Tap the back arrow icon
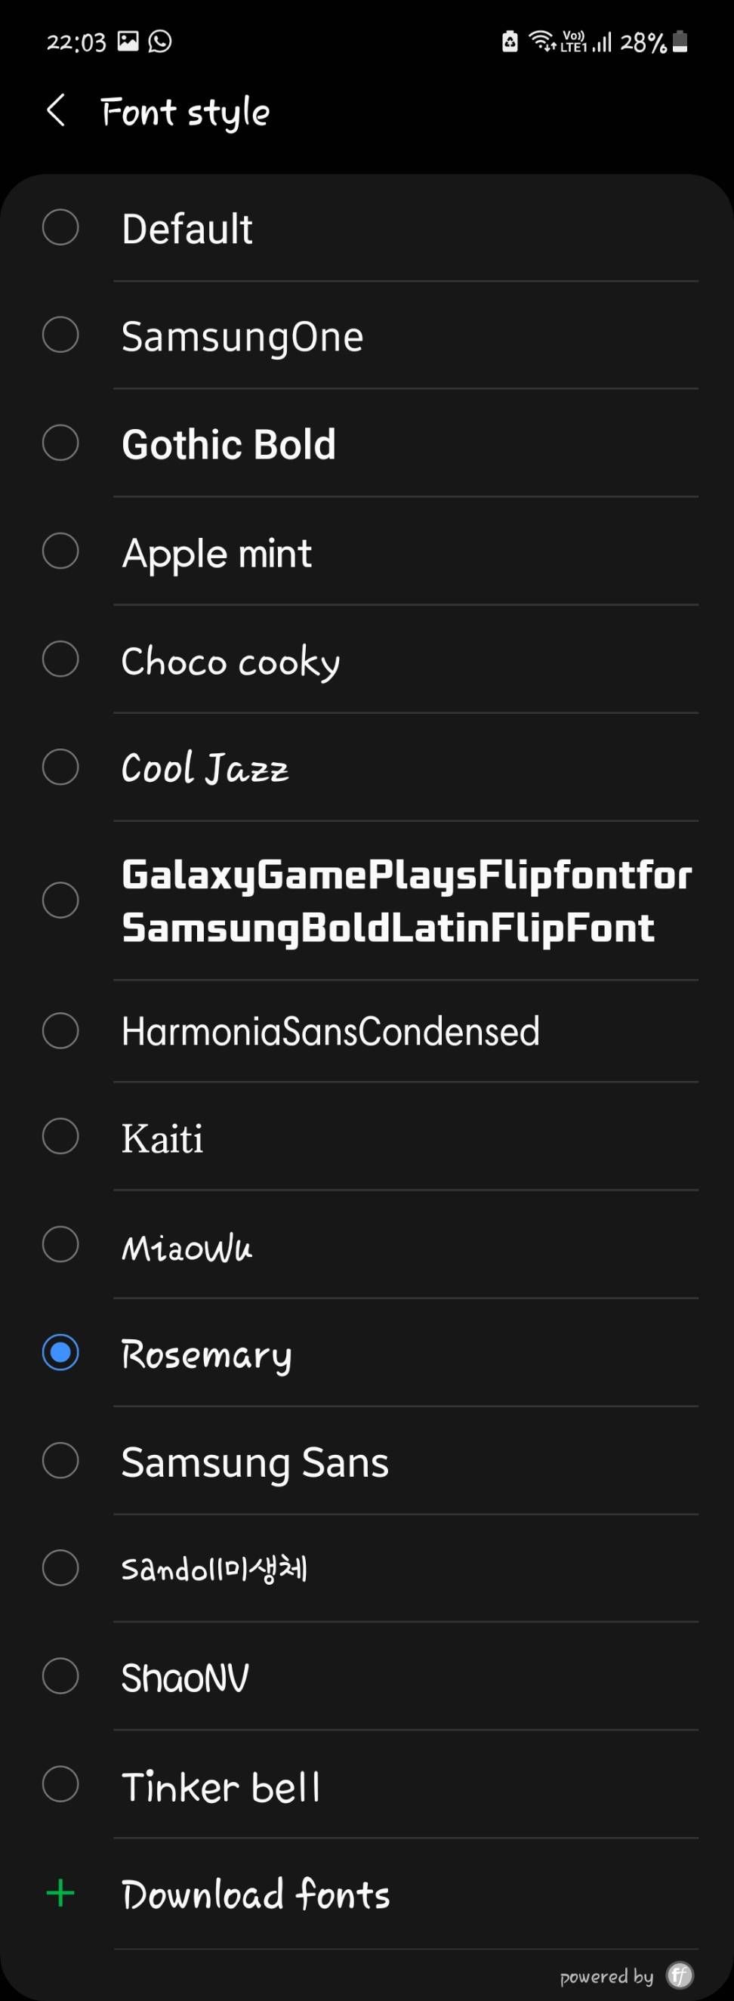Viewport: 734px width, 2001px height. (x=56, y=111)
